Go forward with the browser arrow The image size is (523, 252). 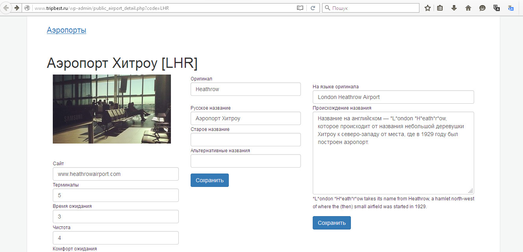click(17, 8)
